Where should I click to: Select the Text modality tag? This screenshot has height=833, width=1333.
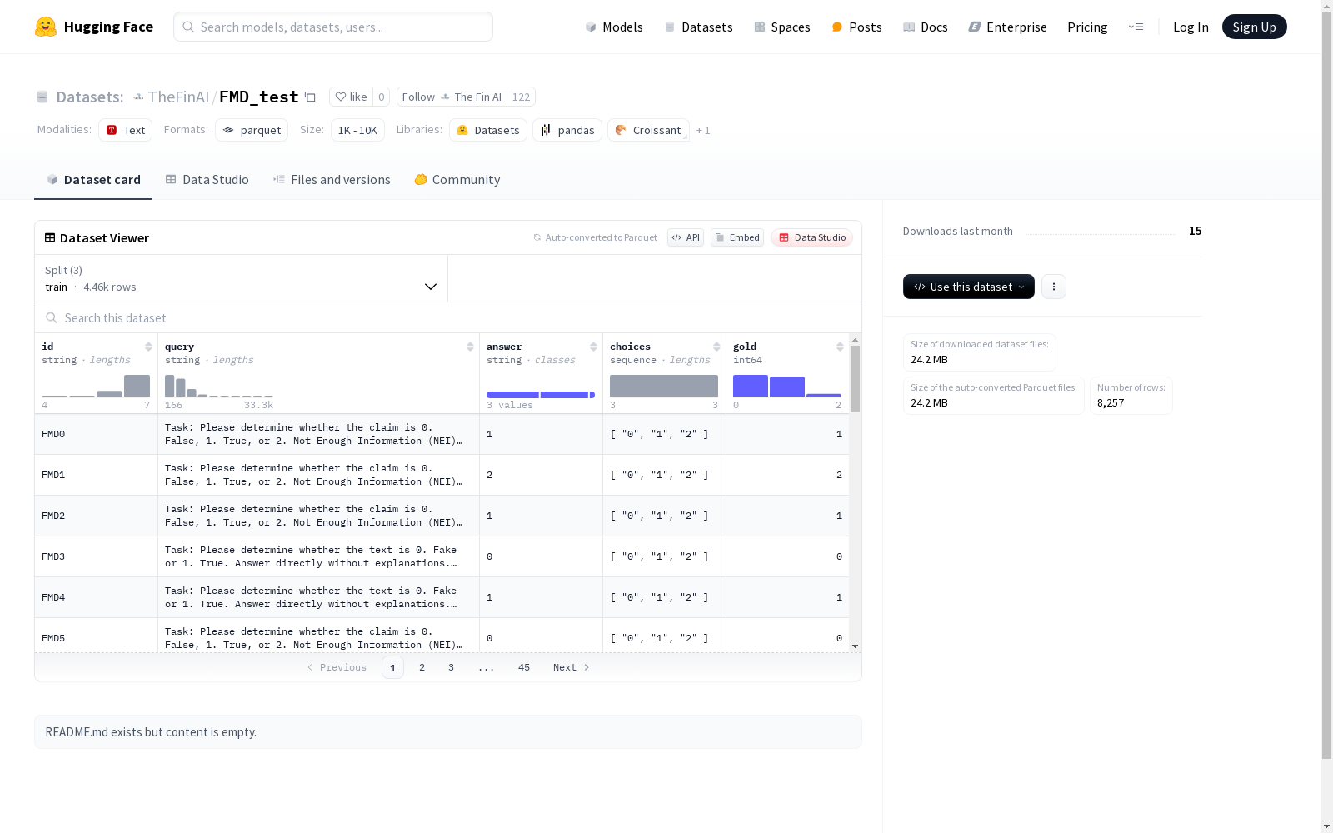click(126, 130)
